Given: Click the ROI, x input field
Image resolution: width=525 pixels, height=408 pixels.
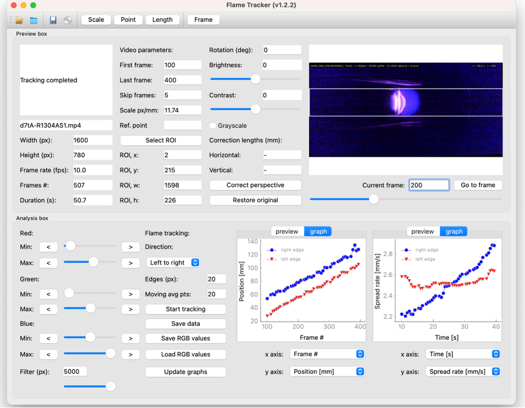Looking at the screenshot, I should coord(183,155).
